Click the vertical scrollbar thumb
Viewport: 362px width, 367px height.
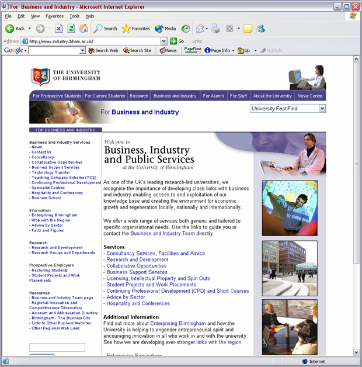(x=356, y=163)
